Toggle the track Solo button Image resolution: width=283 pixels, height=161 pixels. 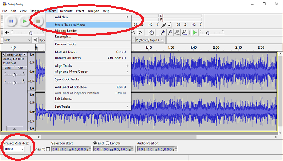tap(20, 68)
